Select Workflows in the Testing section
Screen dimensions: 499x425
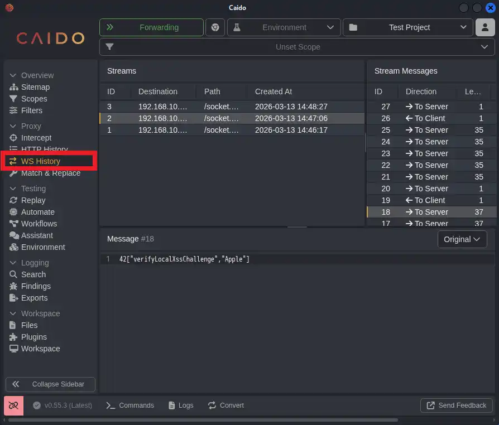39,224
